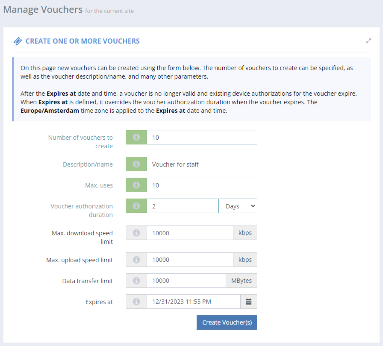Image resolution: width=383 pixels, height=346 pixels.
Task: Click the info icon for Voucher authorization duration
Action: tap(136, 206)
